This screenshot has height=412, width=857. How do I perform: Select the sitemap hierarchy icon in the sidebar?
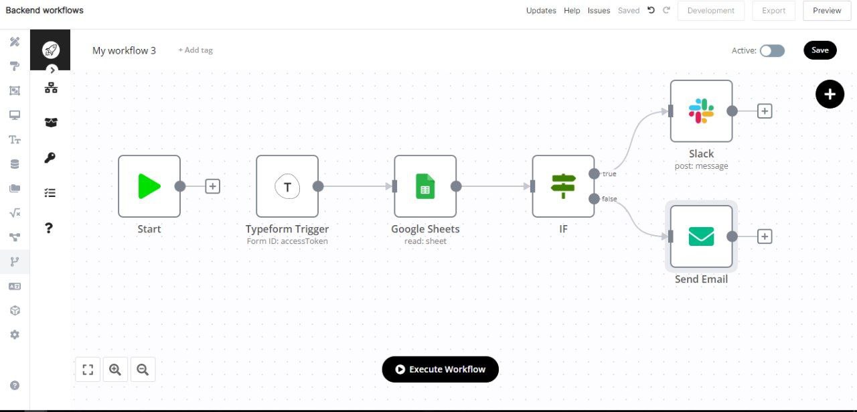click(52, 88)
